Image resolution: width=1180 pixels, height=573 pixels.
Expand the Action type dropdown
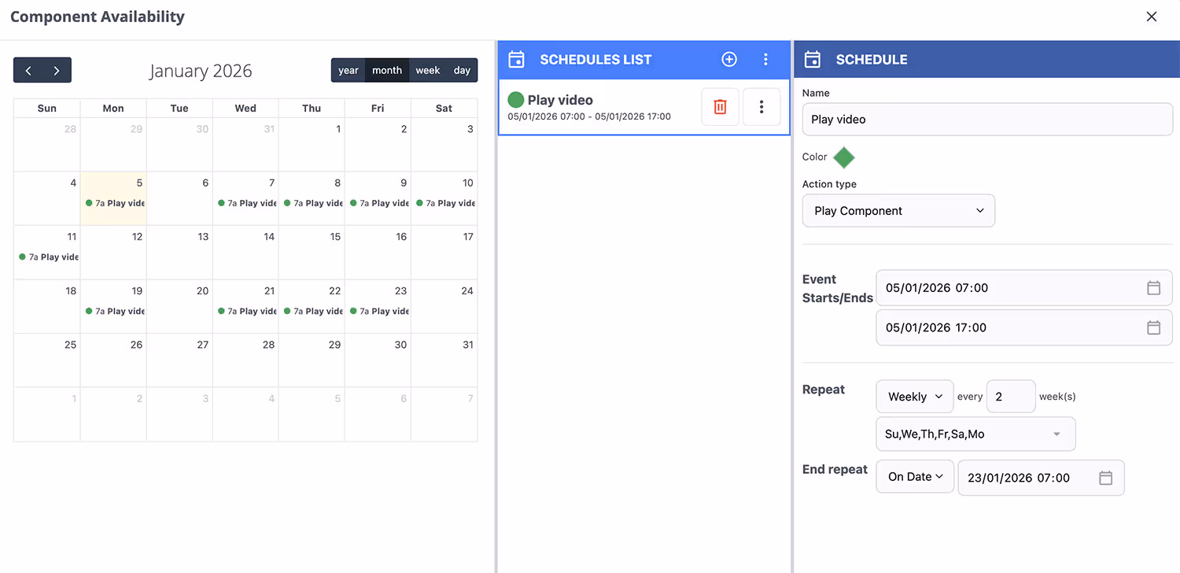point(898,211)
